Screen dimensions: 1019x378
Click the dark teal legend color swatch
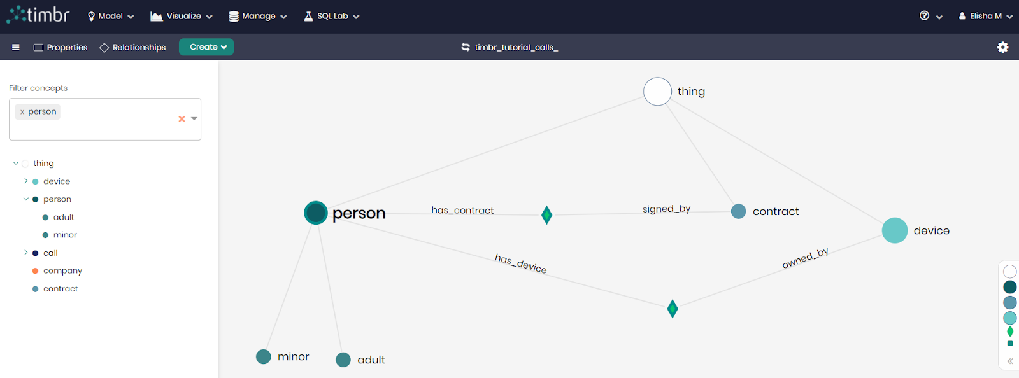[1010, 287]
